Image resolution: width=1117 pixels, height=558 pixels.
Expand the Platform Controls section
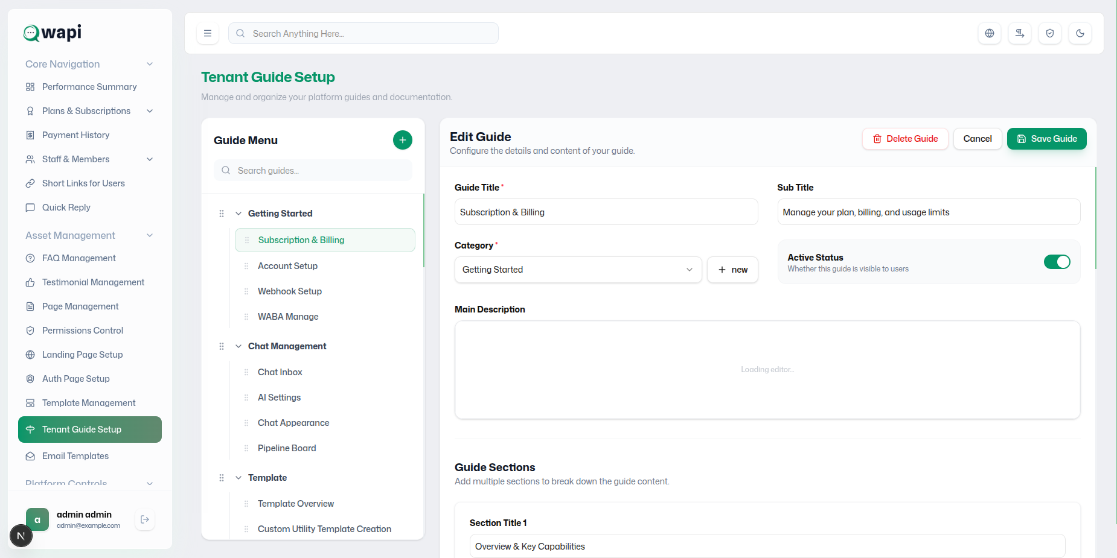(150, 483)
